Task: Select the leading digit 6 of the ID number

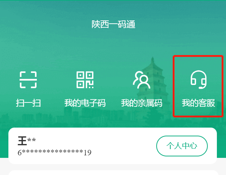Action: (x=19, y=153)
